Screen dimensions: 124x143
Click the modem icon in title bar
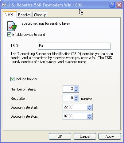coord(4,5)
